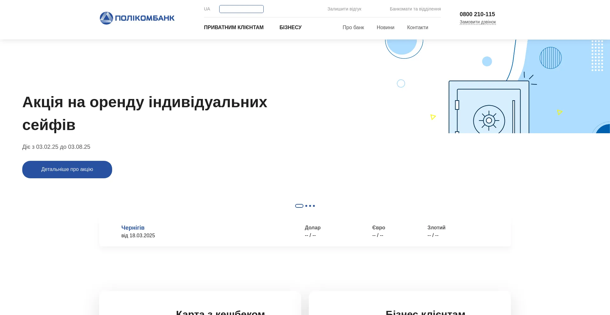Open the Про банк page
This screenshot has width=610, height=315.
pos(353,28)
